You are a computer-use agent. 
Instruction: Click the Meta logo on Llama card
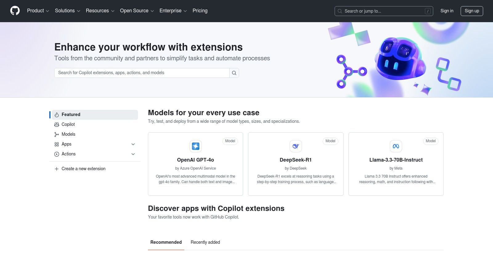[x=396, y=146]
